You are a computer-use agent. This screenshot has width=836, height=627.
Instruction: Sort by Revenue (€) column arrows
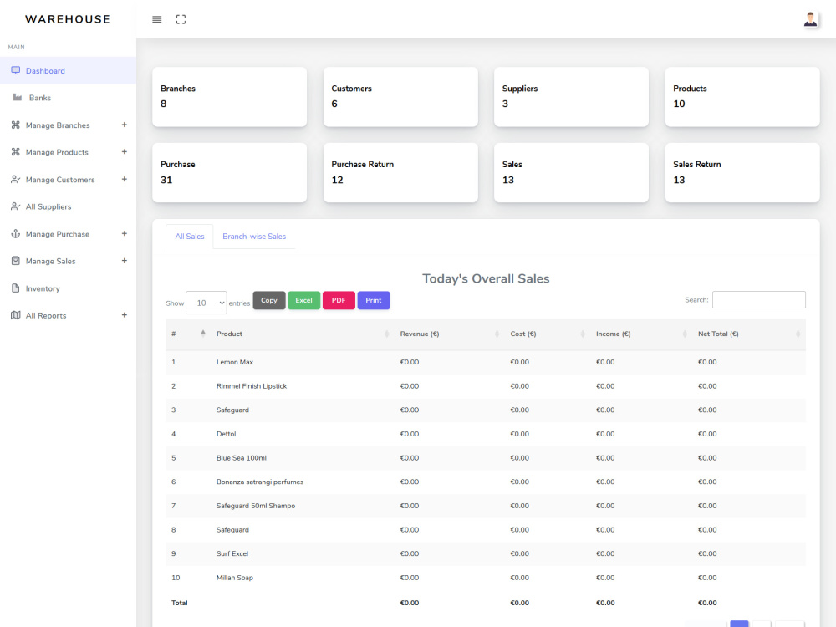pos(497,334)
